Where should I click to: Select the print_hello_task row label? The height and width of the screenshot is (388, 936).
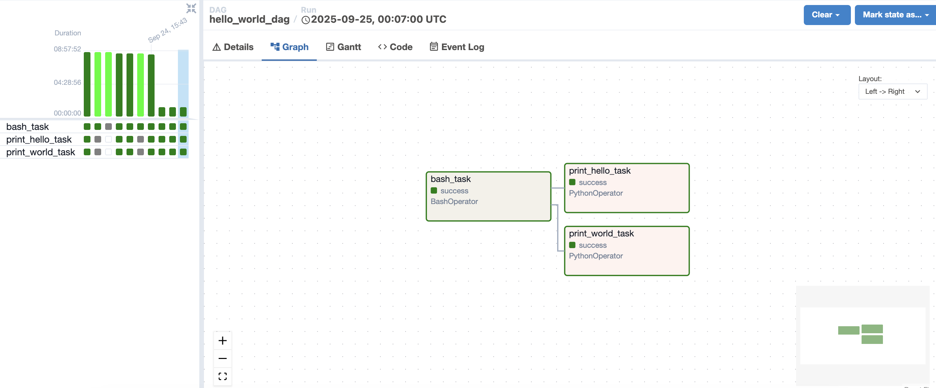coord(39,139)
